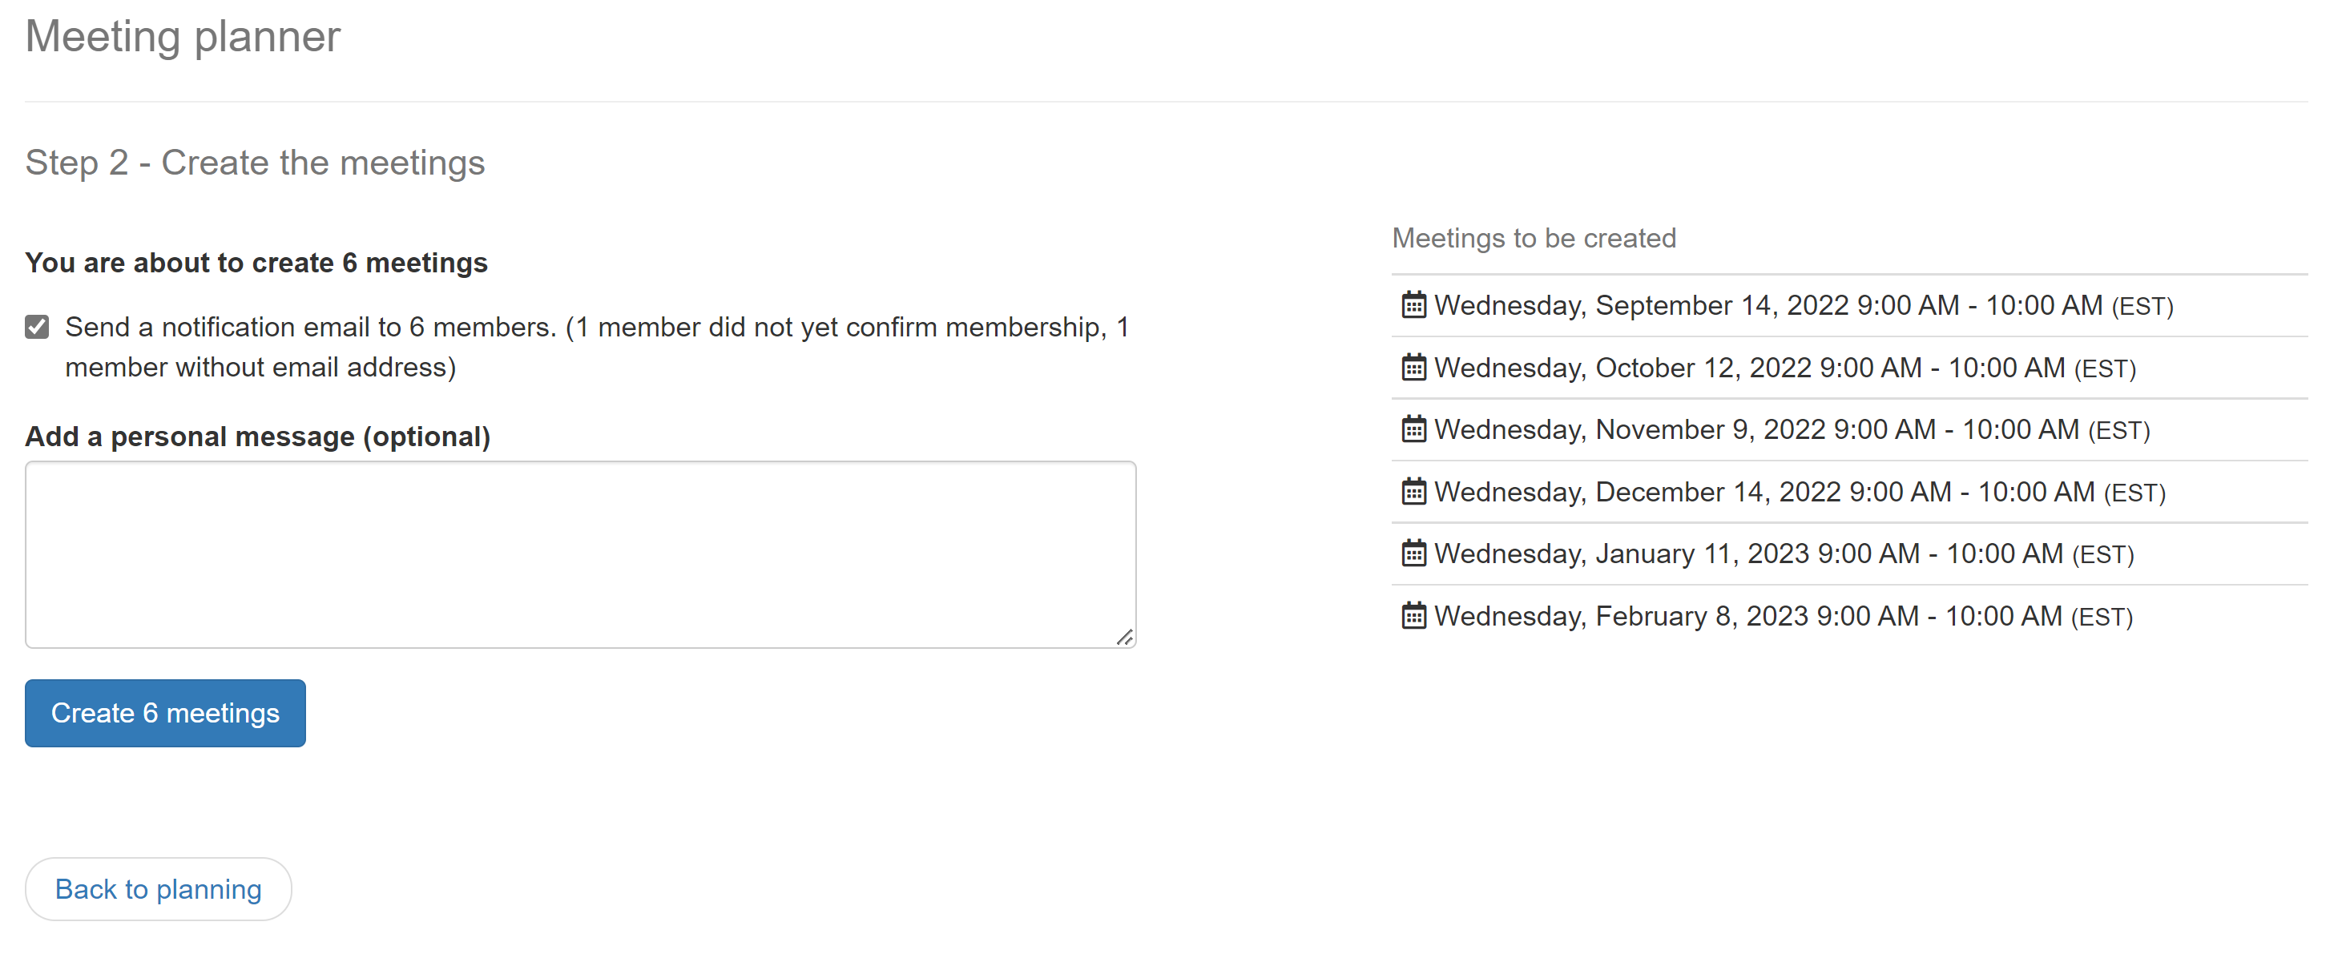Screen dimensions: 2346x954
Task: Click the 'Meetings to be created' heading
Action: pos(1534,239)
